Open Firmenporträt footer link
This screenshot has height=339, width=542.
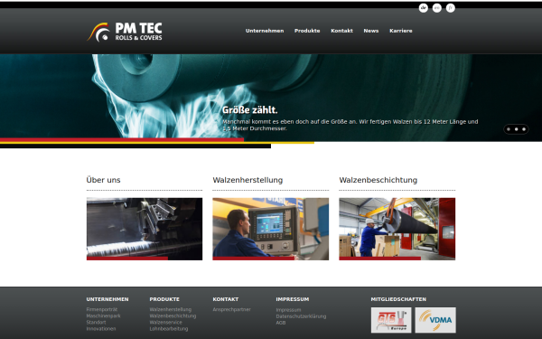point(102,309)
